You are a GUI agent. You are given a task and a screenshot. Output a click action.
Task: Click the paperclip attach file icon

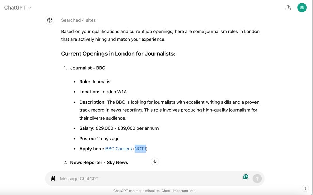[53, 178]
